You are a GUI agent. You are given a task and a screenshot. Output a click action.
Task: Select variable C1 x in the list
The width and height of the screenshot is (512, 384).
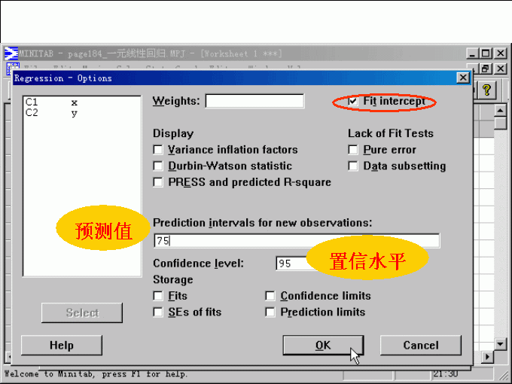[51, 102]
